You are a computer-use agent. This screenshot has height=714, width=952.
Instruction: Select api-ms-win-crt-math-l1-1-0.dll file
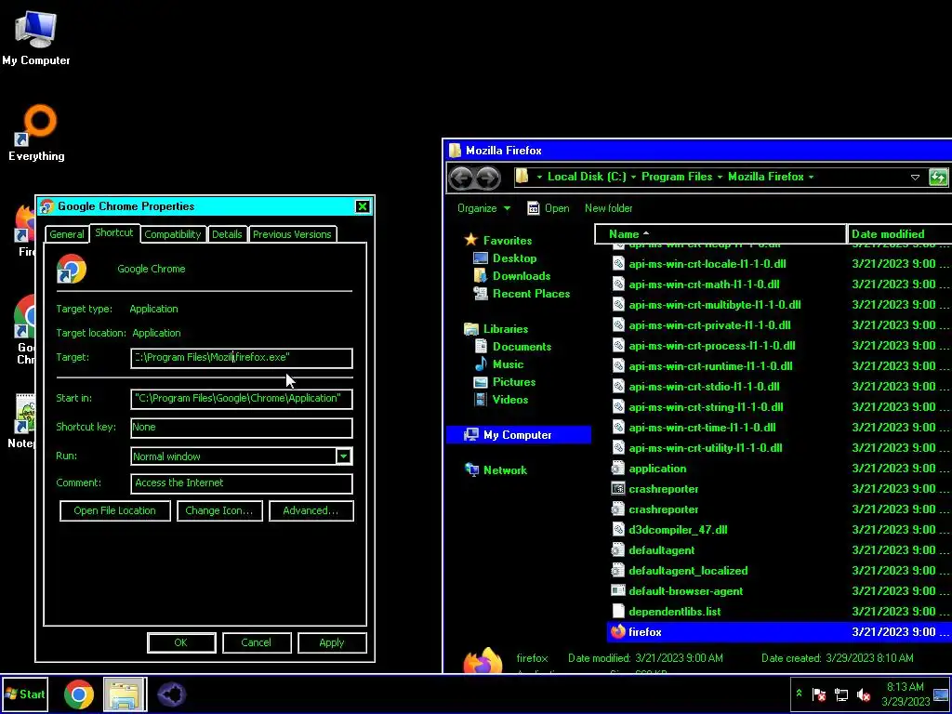[x=695, y=284]
